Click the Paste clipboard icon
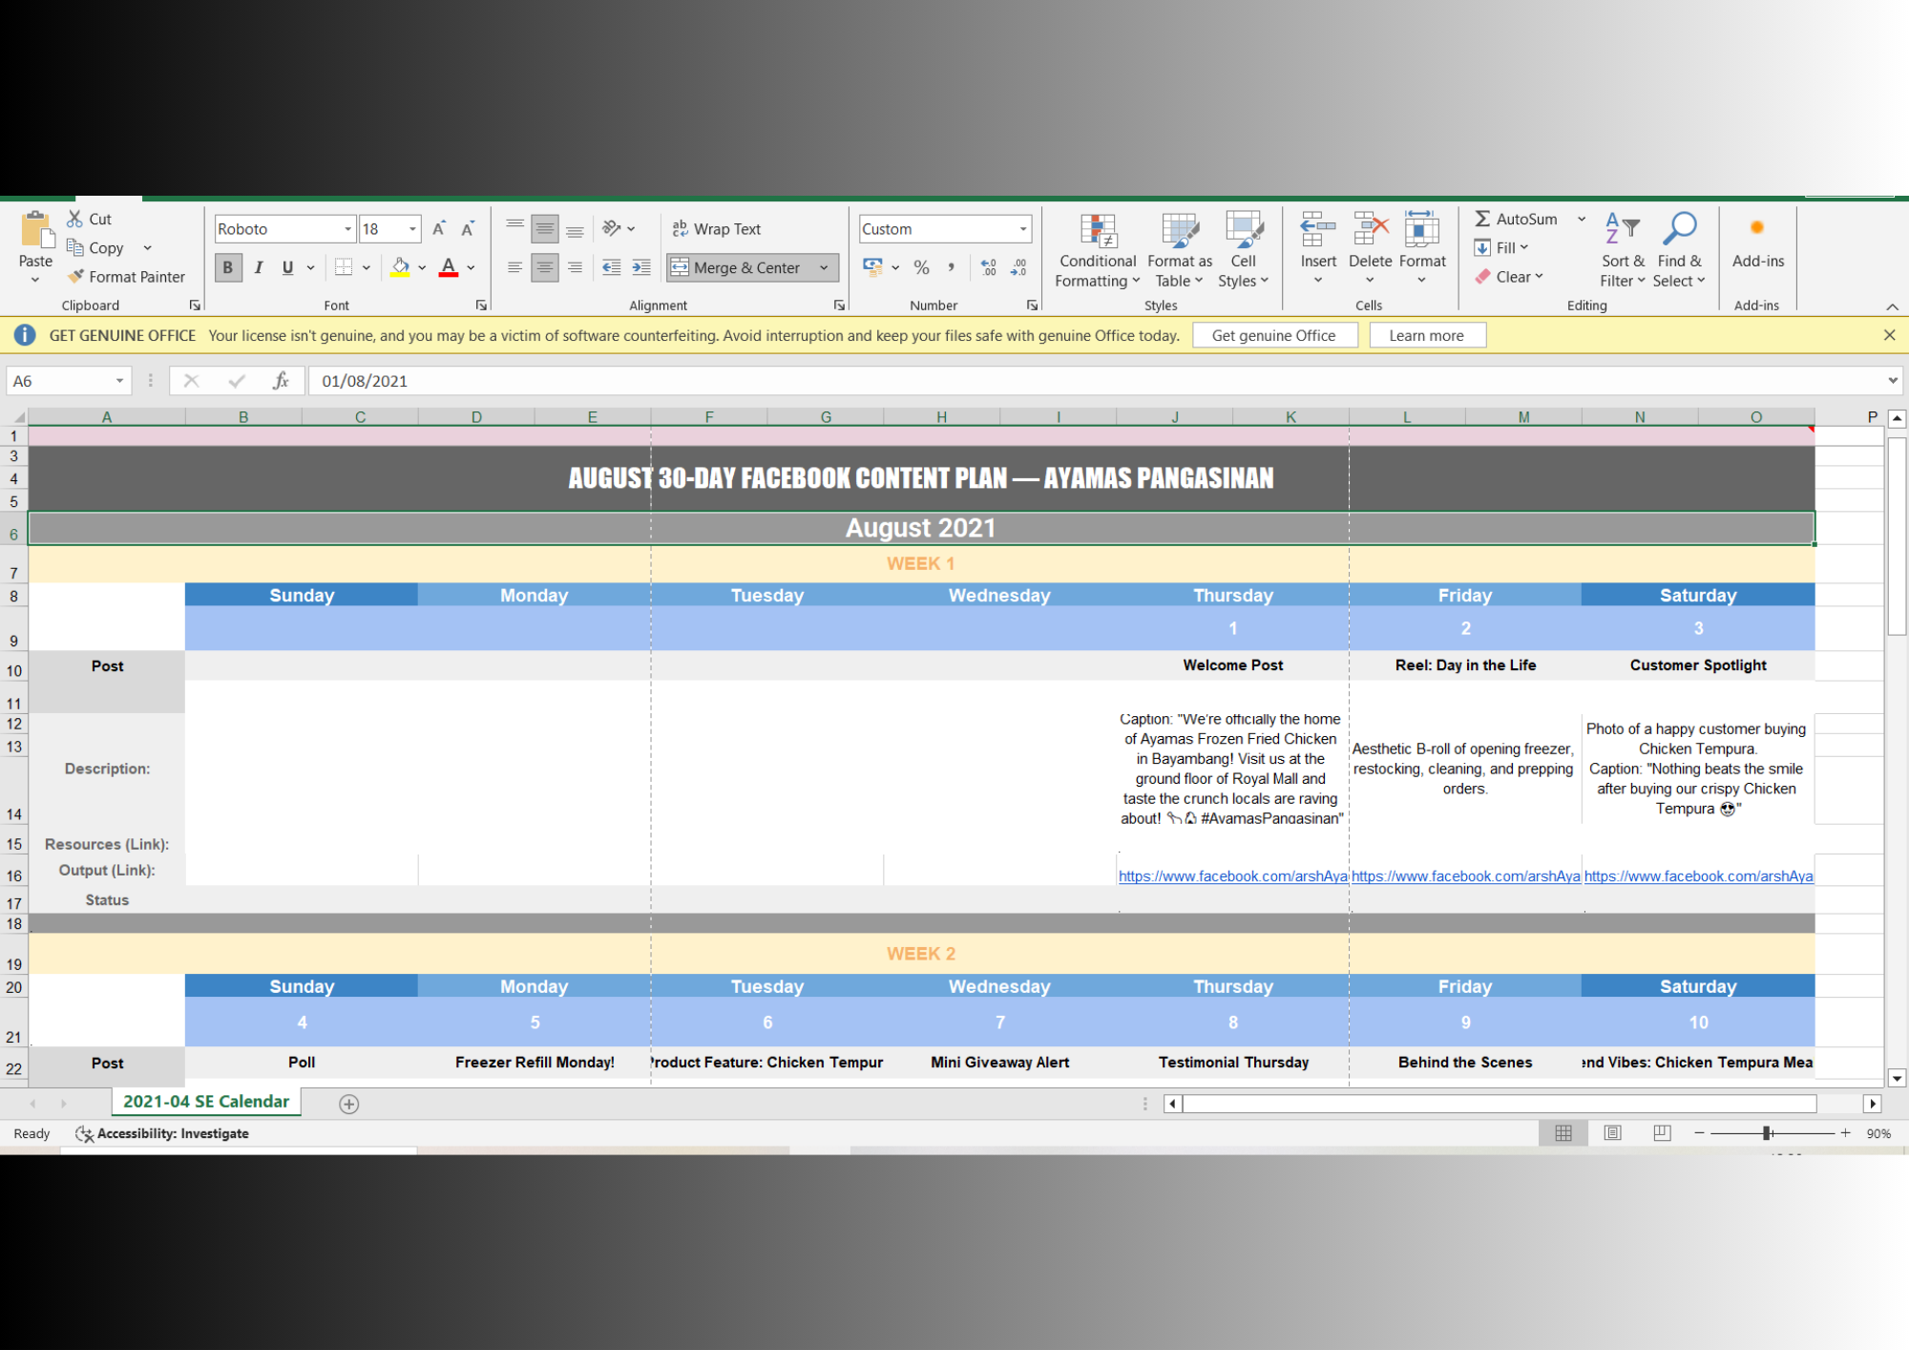The image size is (1909, 1350). pos(36,230)
